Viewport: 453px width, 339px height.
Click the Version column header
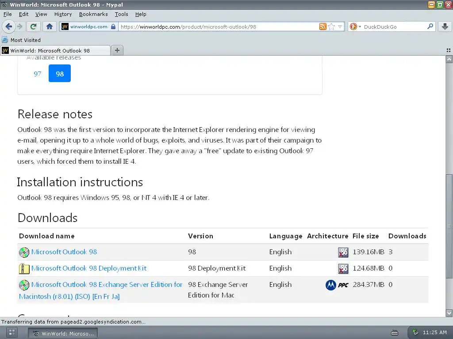[200, 236]
